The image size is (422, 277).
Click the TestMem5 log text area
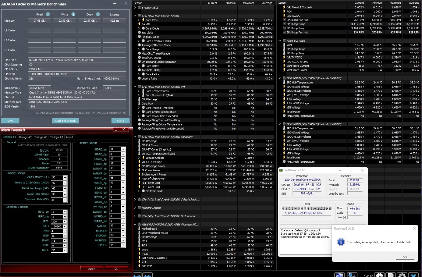tap(305, 241)
